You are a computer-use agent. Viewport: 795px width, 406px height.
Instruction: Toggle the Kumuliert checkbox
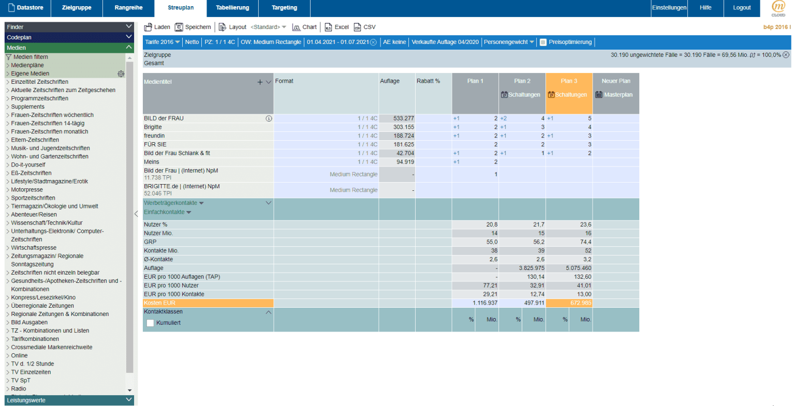[x=151, y=323]
